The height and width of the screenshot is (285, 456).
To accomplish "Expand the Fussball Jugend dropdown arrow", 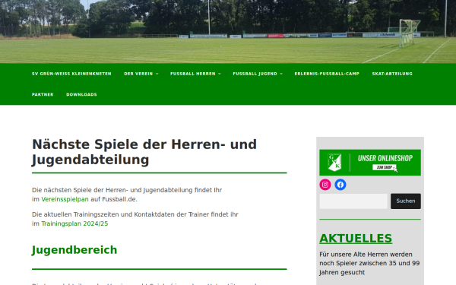I will (281, 74).
